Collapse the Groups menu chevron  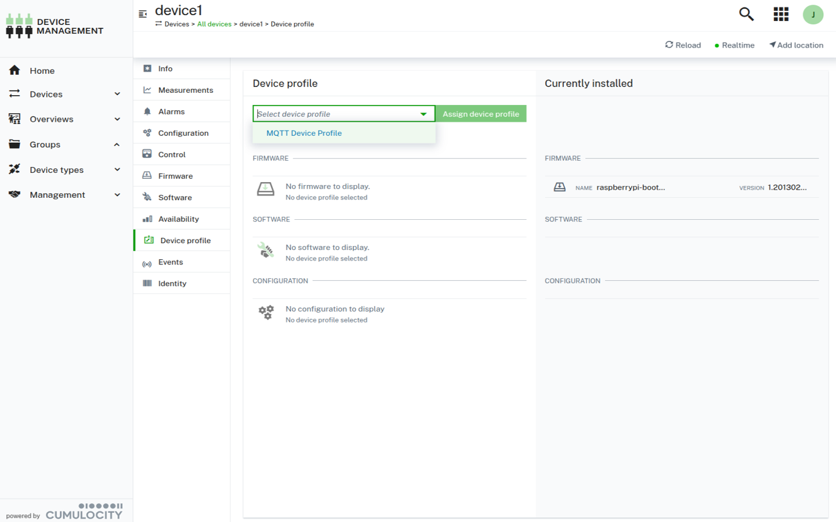point(117,144)
